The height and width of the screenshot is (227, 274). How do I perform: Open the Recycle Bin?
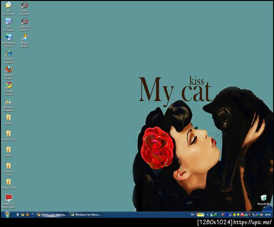pyautogui.click(x=263, y=200)
